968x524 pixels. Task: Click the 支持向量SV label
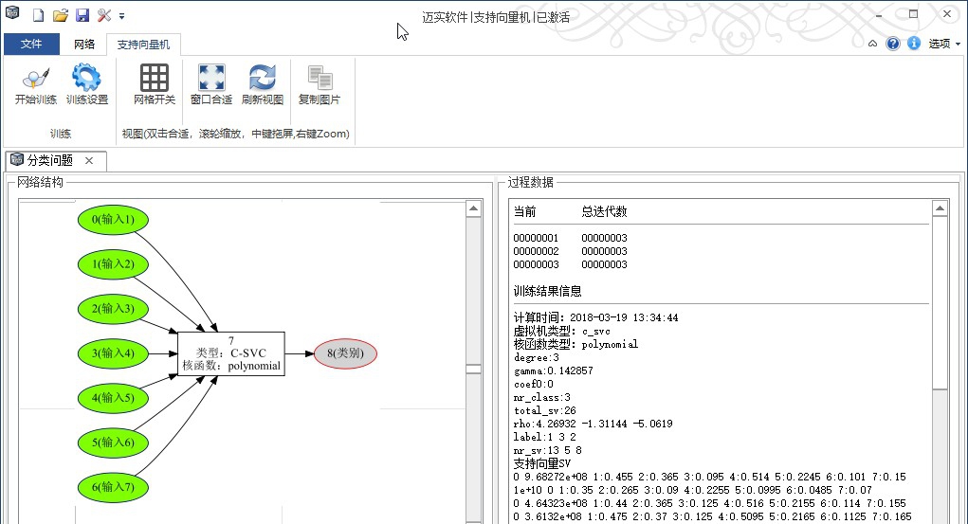coord(542,463)
